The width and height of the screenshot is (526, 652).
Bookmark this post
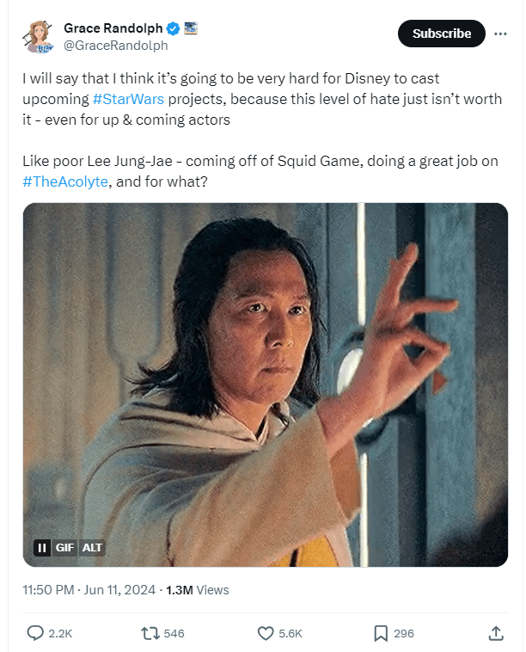[x=381, y=633]
